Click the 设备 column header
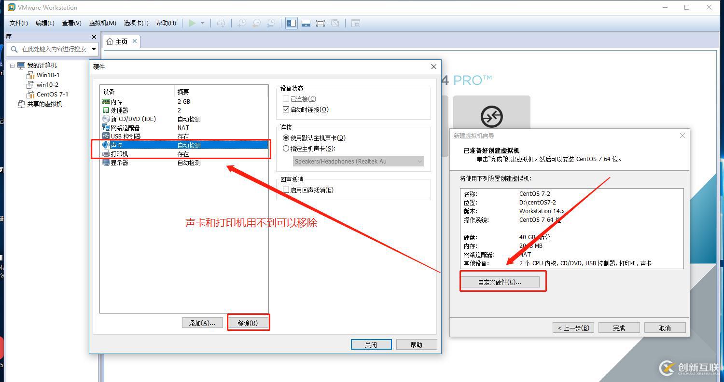This screenshot has height=382, width=724. 137,92
